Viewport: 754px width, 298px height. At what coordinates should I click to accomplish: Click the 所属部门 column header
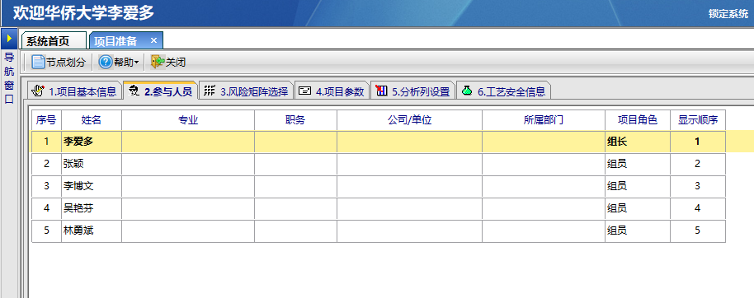click(x=544, y=120)
